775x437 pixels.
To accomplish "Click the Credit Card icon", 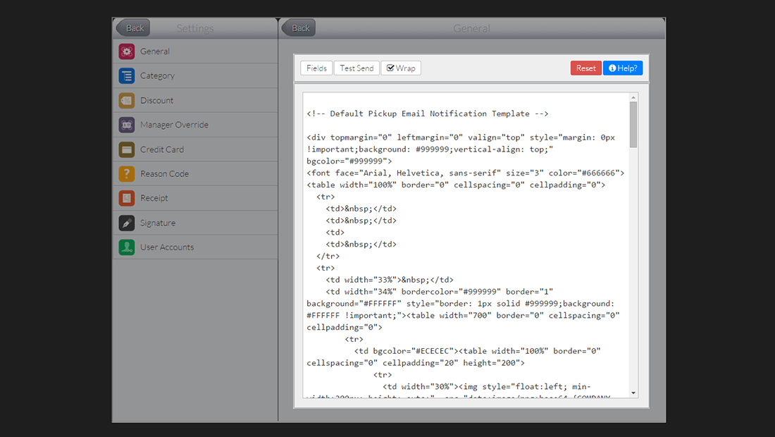I will [127, 149].
